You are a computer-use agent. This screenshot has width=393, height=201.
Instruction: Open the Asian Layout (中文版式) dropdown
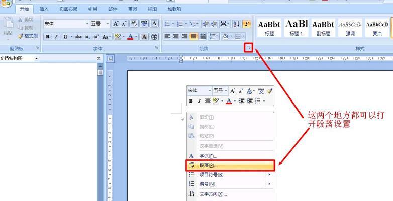coord(225,24)
